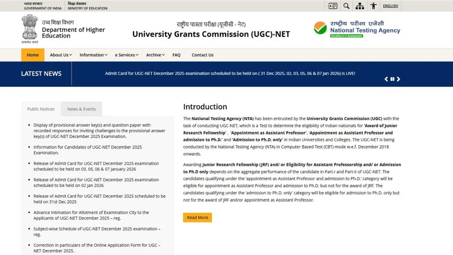Open the accessibility options icon
This screenshot has height=255, width=453.
(373, 6)
